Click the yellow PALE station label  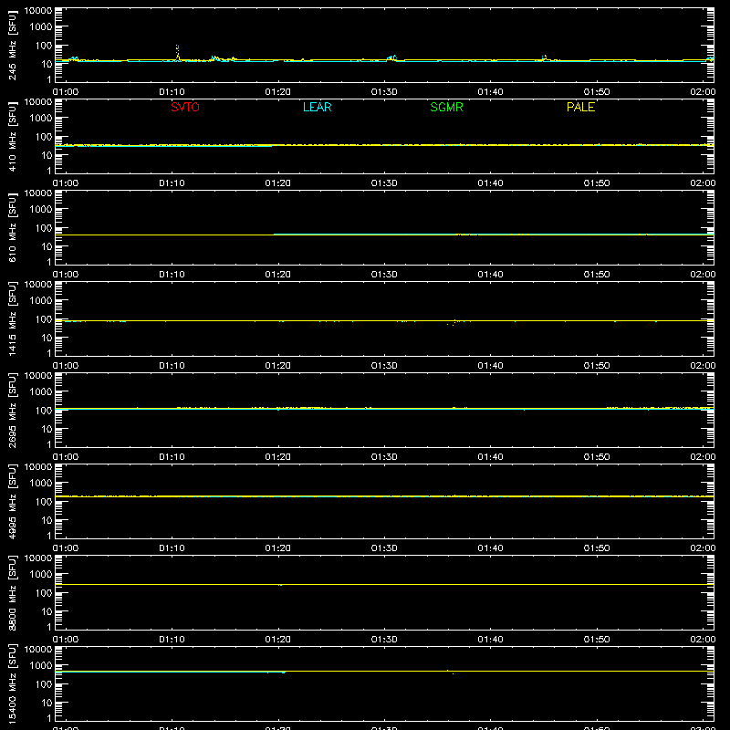tap(580, 107)
